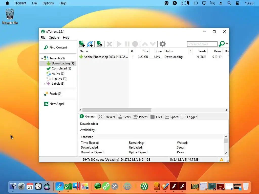The width and height of the screenshot is (259, 194).
Task: Select Labels (3) in sidebar
Action: click(55, 84)
